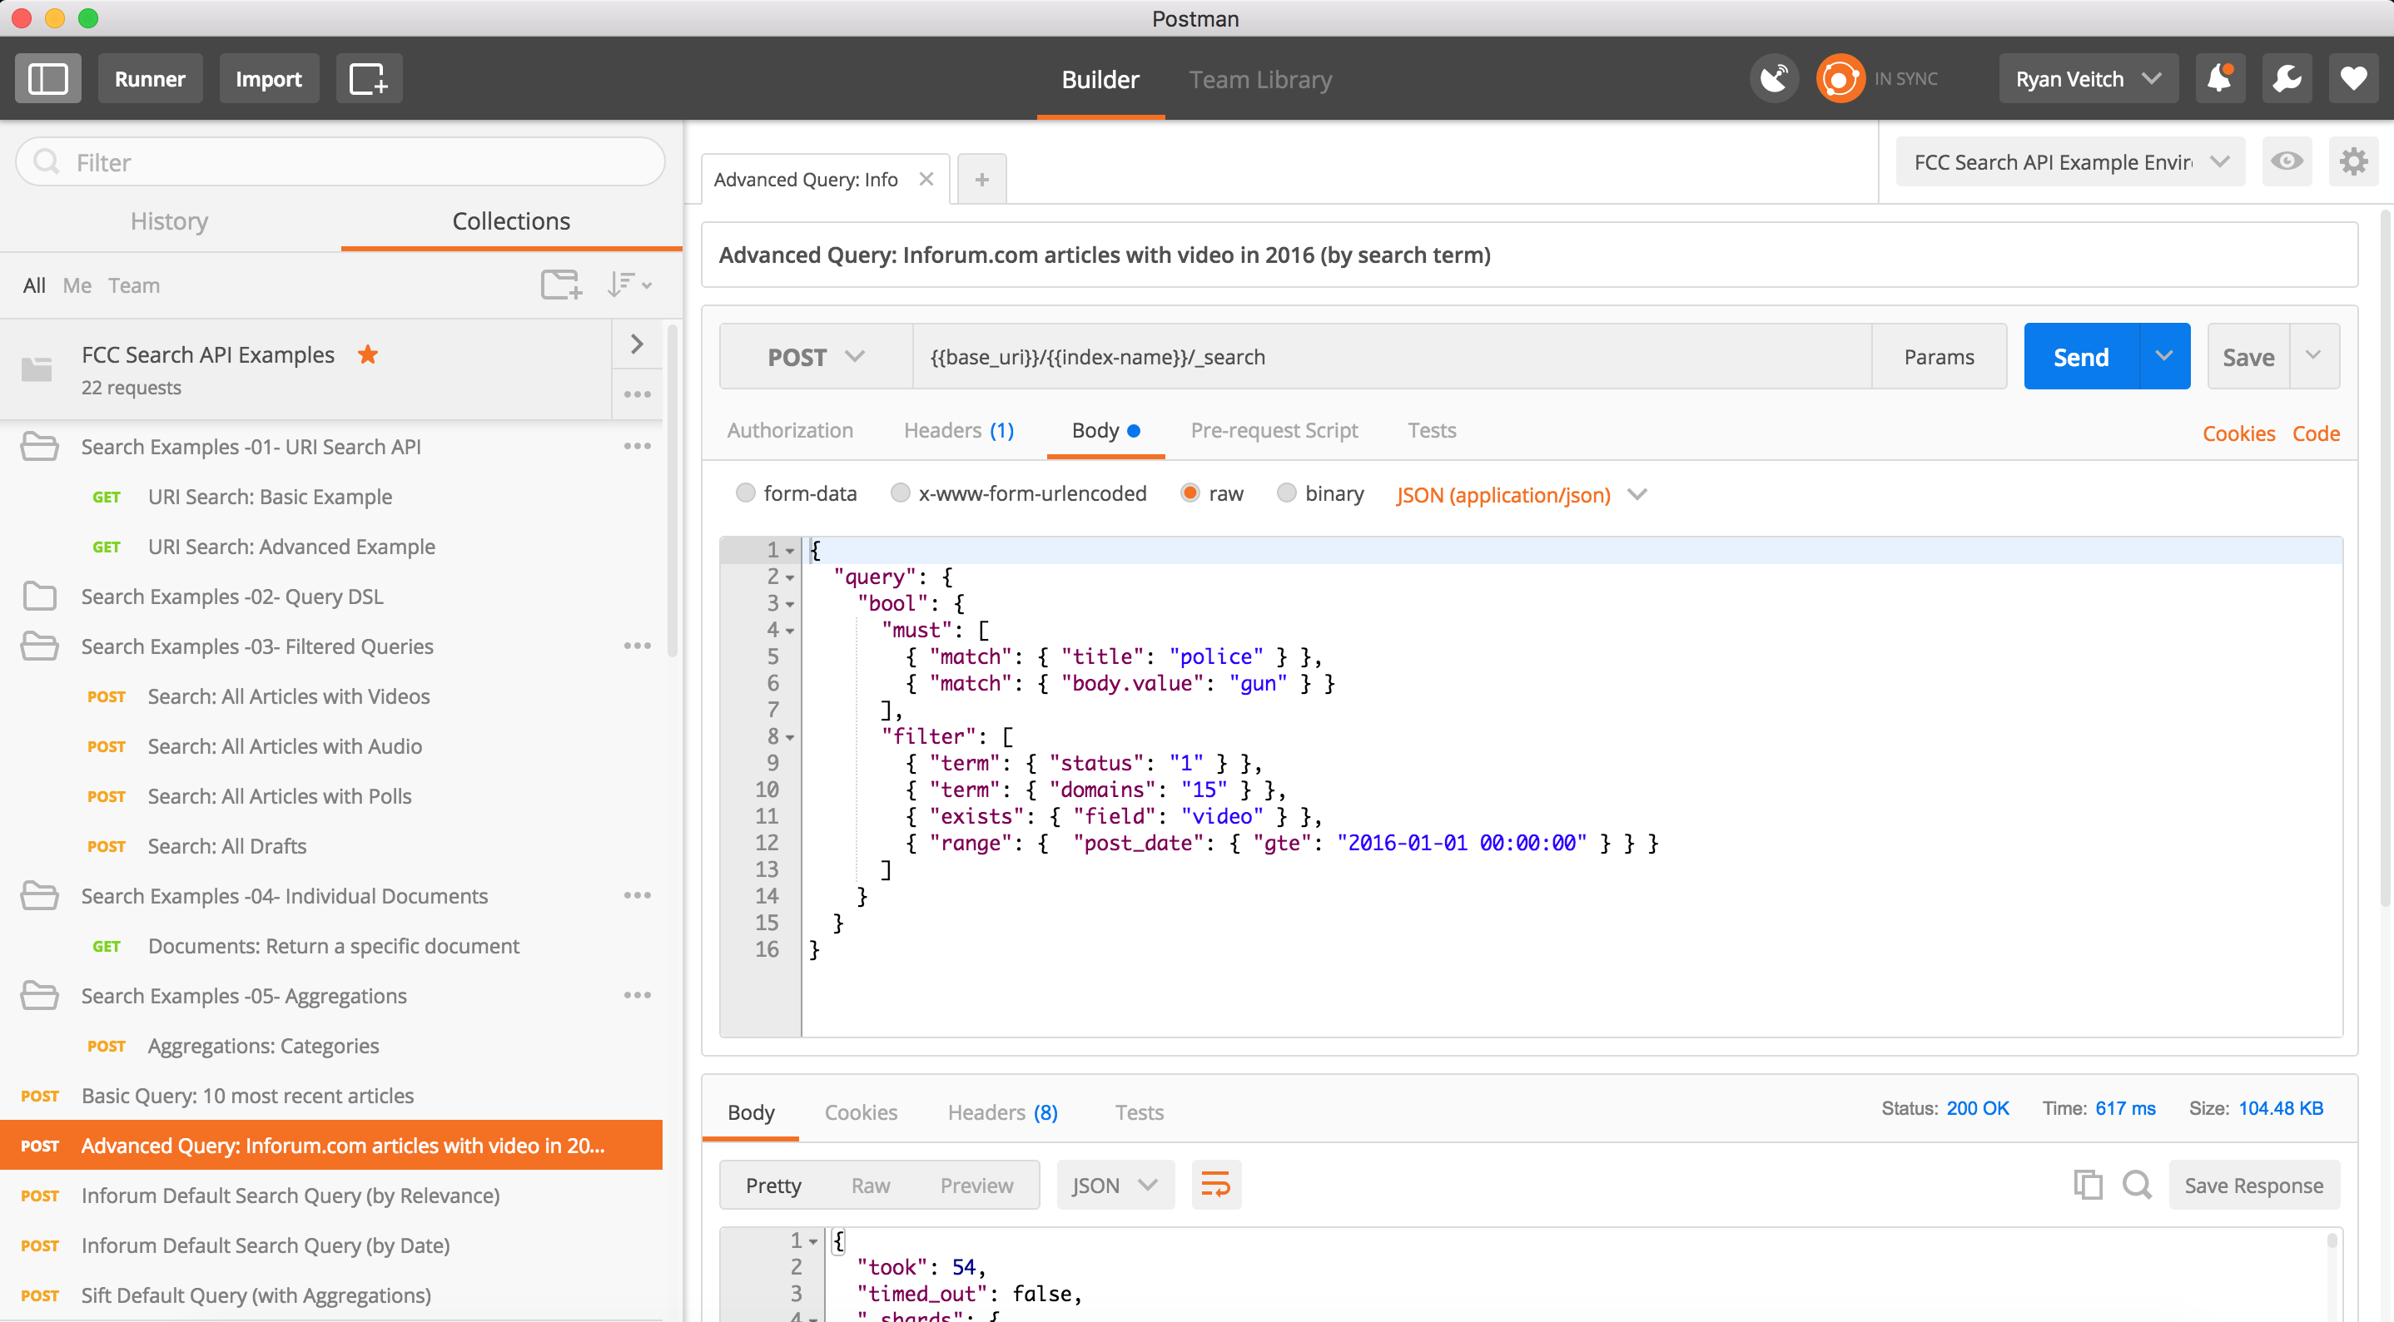The height and width of the screenshot is (1322, 2394).
Task: Select the binary body radio option
Action: pyautogui.click(x=1286, y=493)
